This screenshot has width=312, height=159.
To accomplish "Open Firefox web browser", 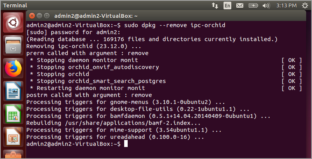I will (x=13, y=69).
